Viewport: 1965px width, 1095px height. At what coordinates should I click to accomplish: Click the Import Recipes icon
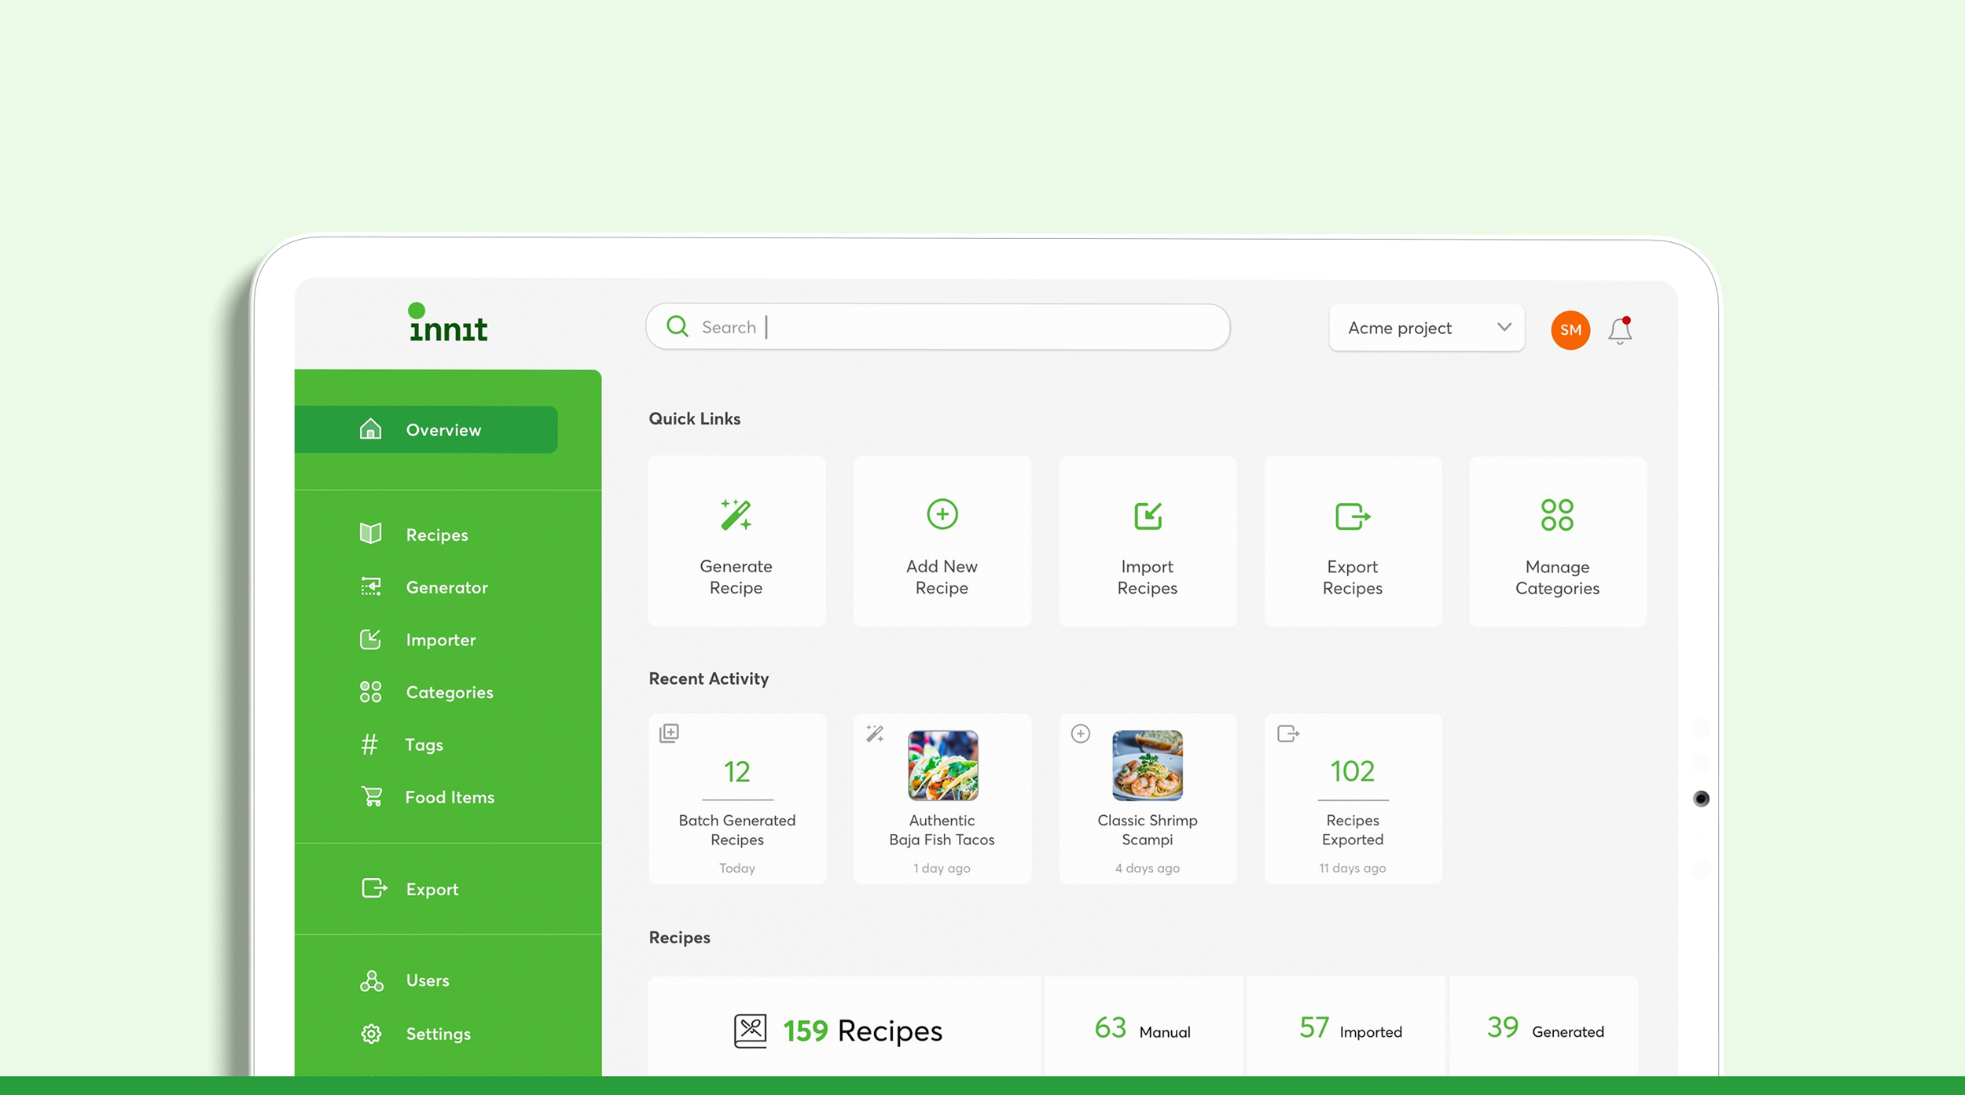(x=1148, y=516)
